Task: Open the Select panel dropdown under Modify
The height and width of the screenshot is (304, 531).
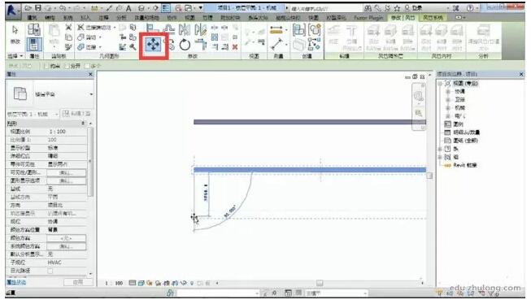Action: pos(15,56)
